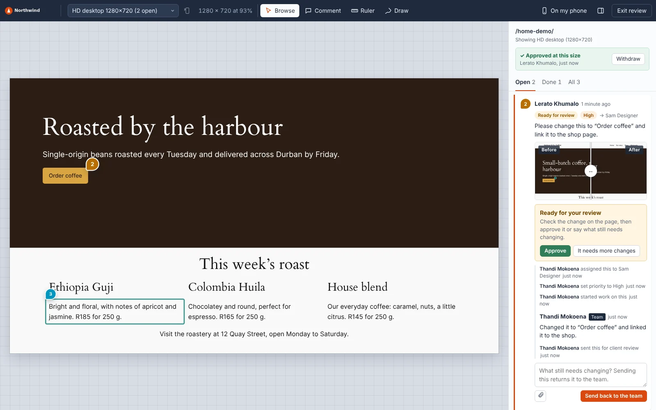The image size is (656, 410).
Task: Click the Northwind logo icon
Action: click(x=9, y=11)
